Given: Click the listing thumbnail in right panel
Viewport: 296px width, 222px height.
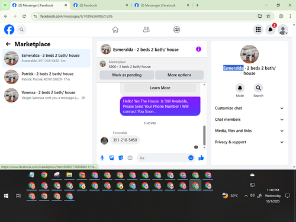Looking at the screenshot, I should pyautogui.click(x=249, y=54).
